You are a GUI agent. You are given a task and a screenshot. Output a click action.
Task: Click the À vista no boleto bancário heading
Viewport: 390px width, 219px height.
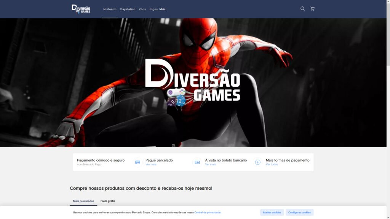click(226, 160)
